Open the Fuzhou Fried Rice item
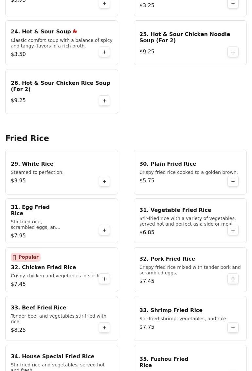The width and height of the screenshot is (252, 371). [x=164, y=362]
